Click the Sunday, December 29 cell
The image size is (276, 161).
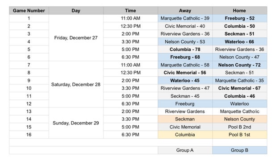(76, 123)
